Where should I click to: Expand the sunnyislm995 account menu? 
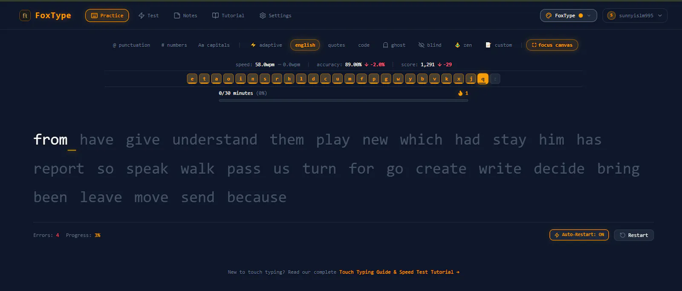click(635, 15)
